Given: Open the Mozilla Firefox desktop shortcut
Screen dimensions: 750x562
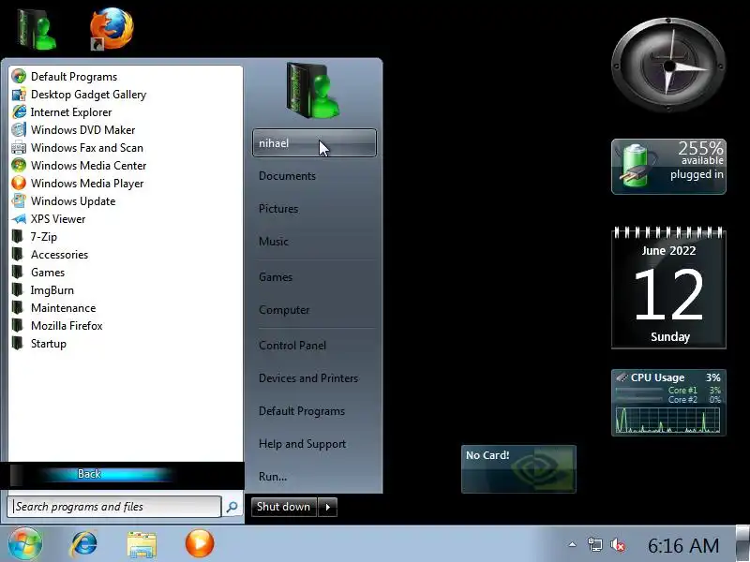Looking at the screenshot, I should pos(112,29).
